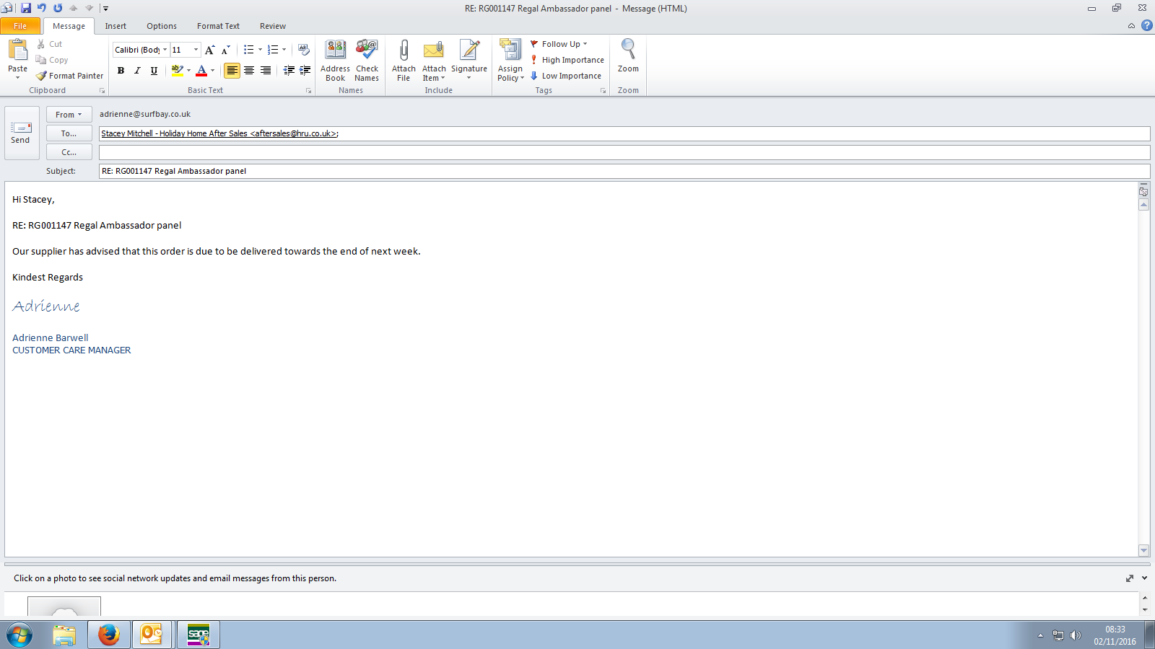The width and height of the screenshot is (1155, 649).
Task: Open Windows Explorer from the taskbar
Action: [x=64, y=635]
